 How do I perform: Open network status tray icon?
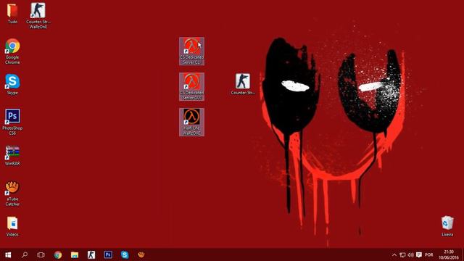point(402,254)
